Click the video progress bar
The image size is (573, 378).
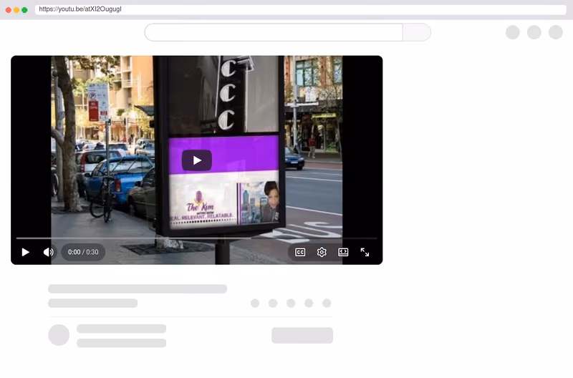[196, 238]
